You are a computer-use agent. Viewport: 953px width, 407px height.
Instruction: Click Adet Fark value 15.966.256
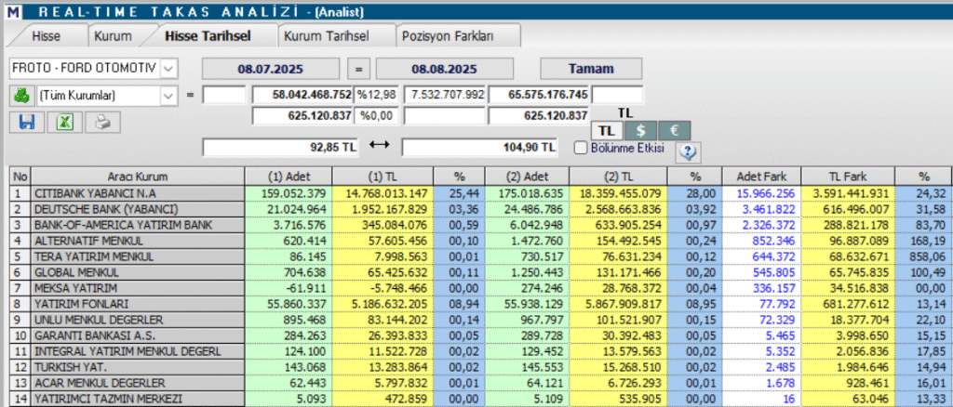pos(761,193)
